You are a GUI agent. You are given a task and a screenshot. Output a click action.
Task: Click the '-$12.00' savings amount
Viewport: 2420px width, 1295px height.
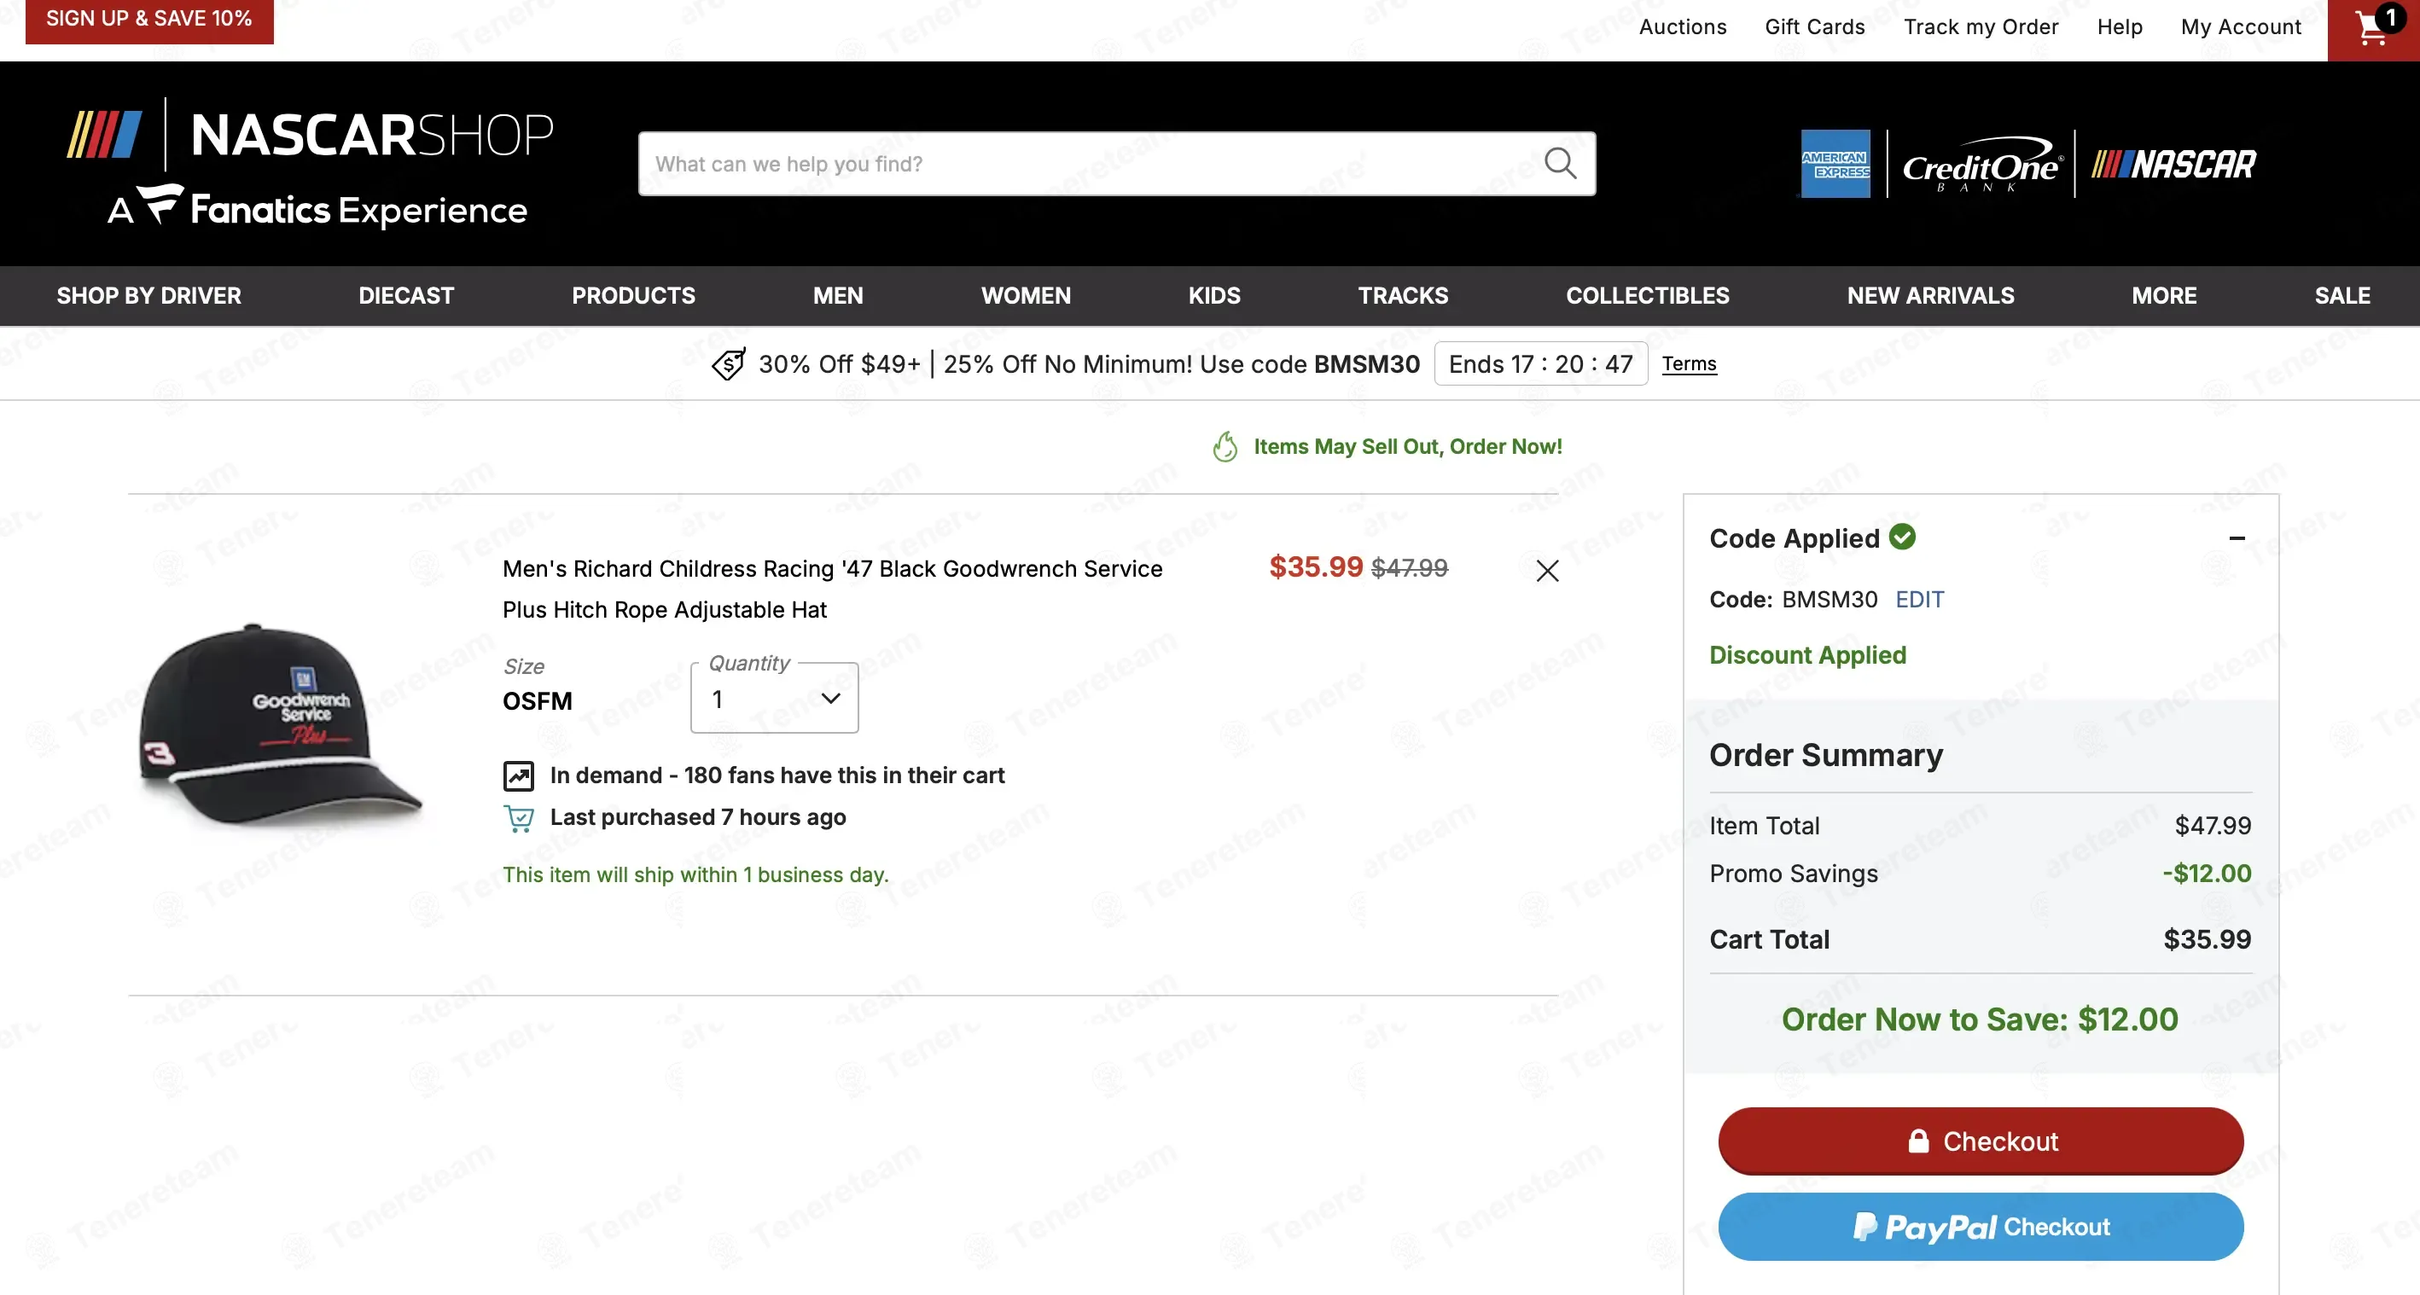point(2206,874)
